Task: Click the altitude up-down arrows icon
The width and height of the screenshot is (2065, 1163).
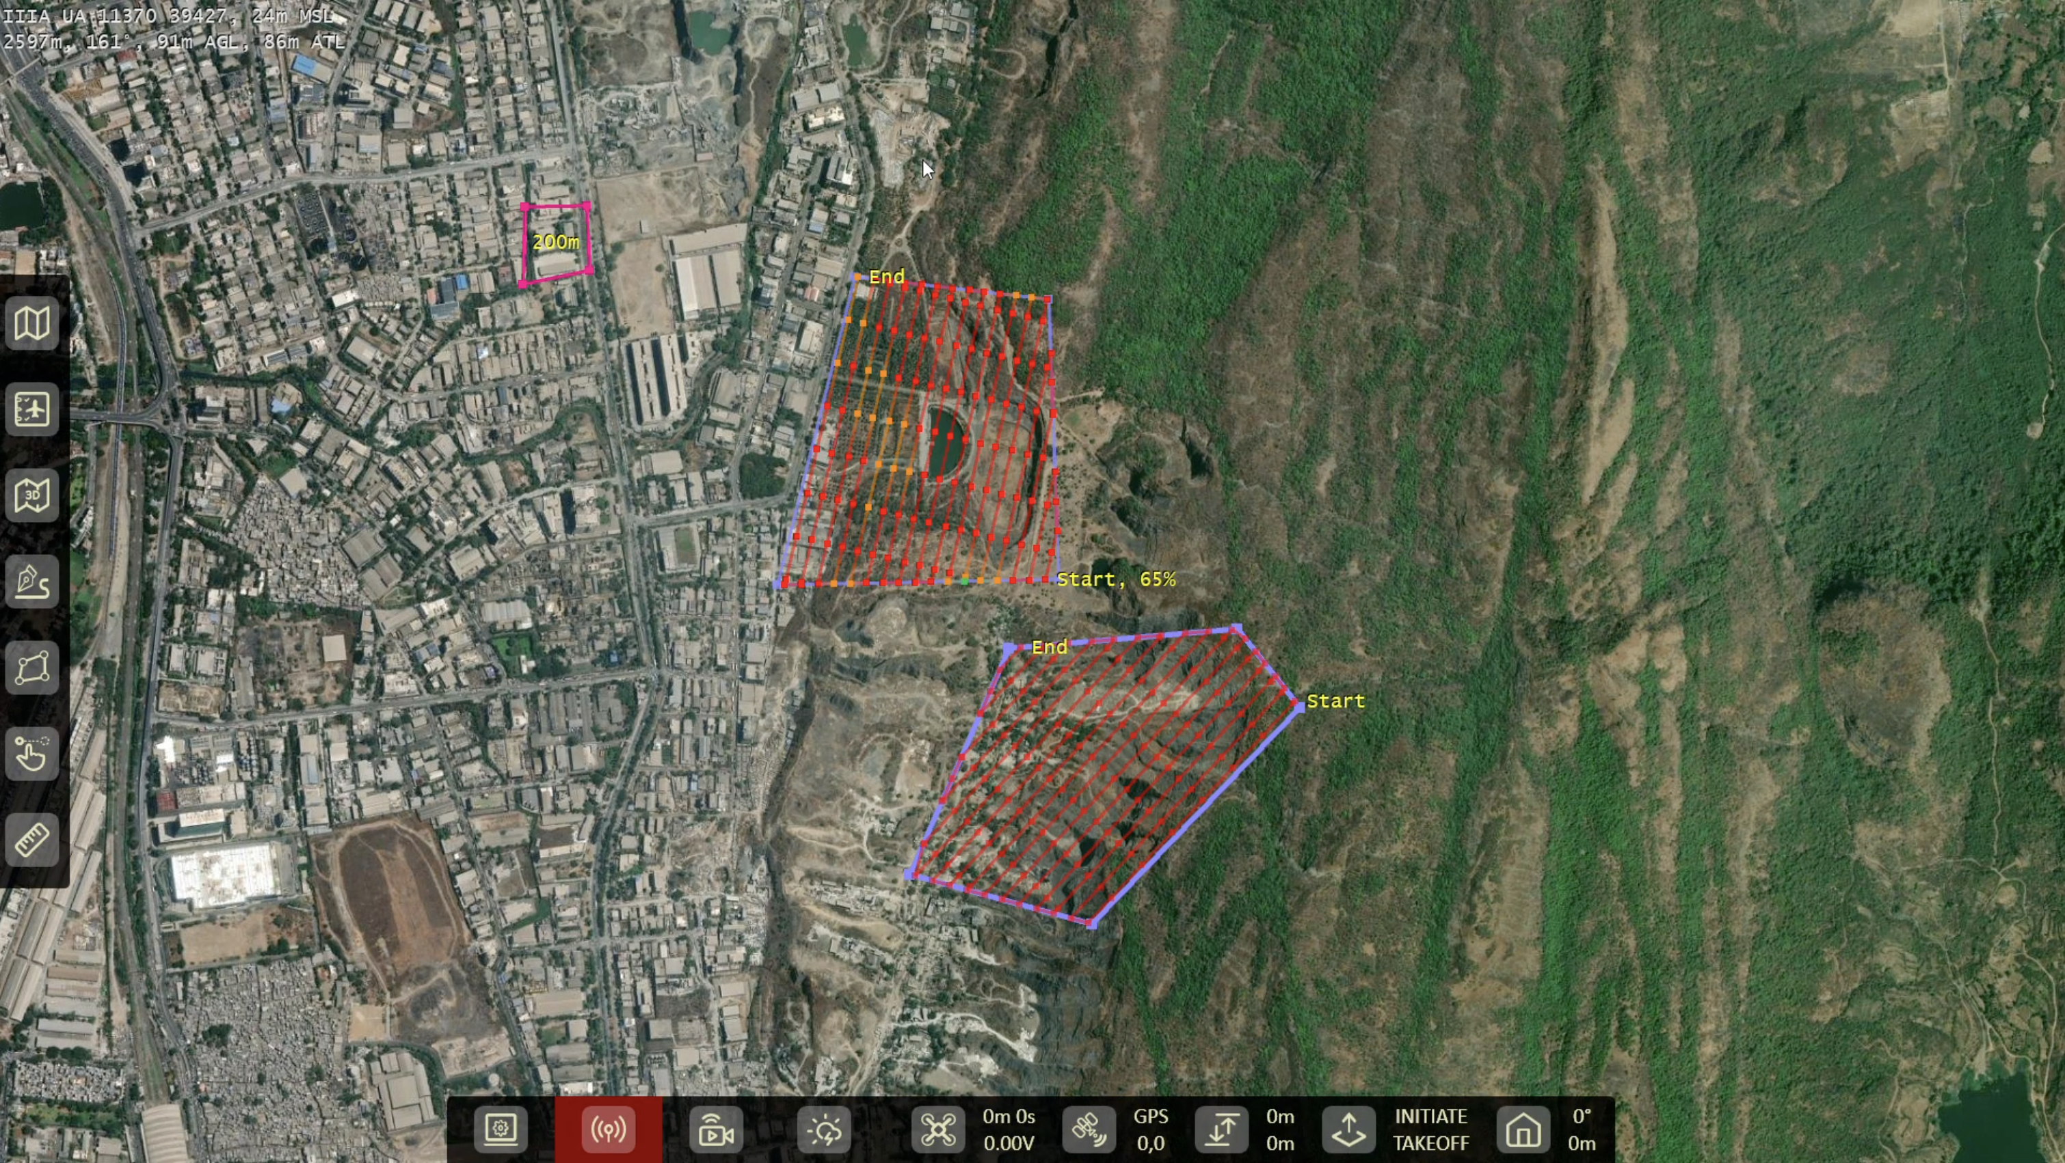Action: point(1221,1130)
